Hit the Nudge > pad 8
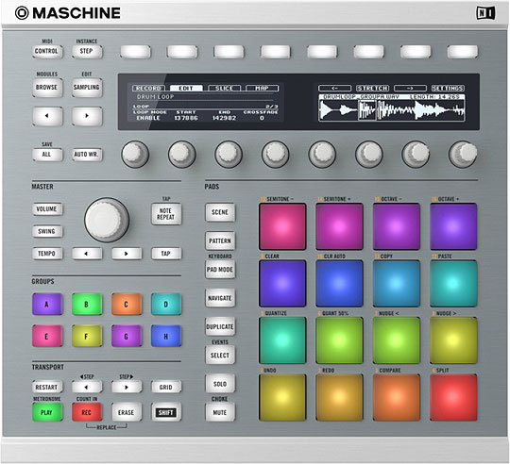 tap(453, 340)
